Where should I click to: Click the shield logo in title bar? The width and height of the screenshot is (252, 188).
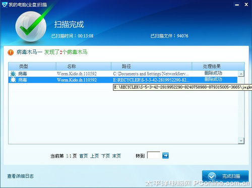pos(5,5)
